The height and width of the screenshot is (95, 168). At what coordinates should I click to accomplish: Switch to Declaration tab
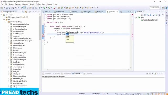tap(66, 74)
